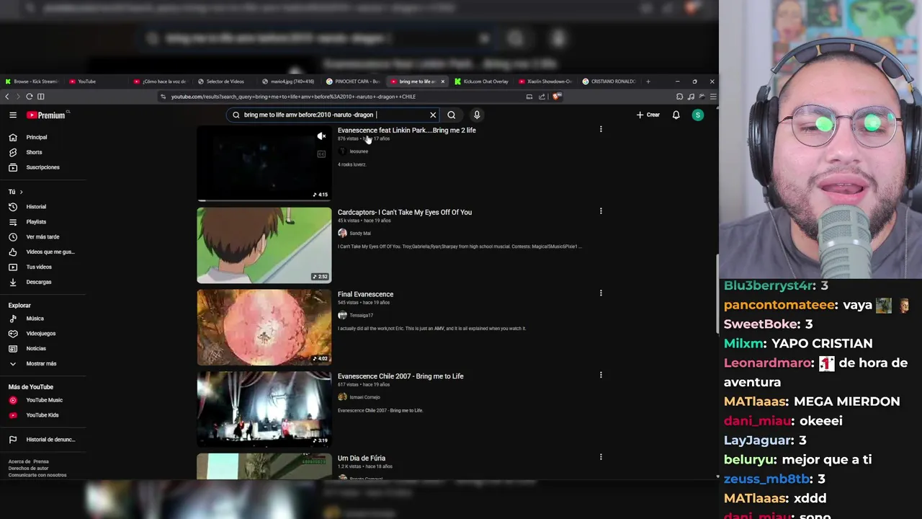Open the YouTube hamburger guide menu

(13, 115)
